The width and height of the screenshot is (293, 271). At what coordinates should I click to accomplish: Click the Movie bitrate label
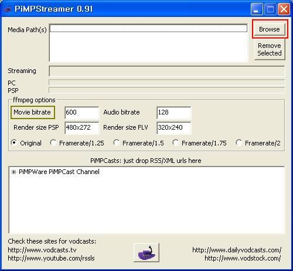32,112
